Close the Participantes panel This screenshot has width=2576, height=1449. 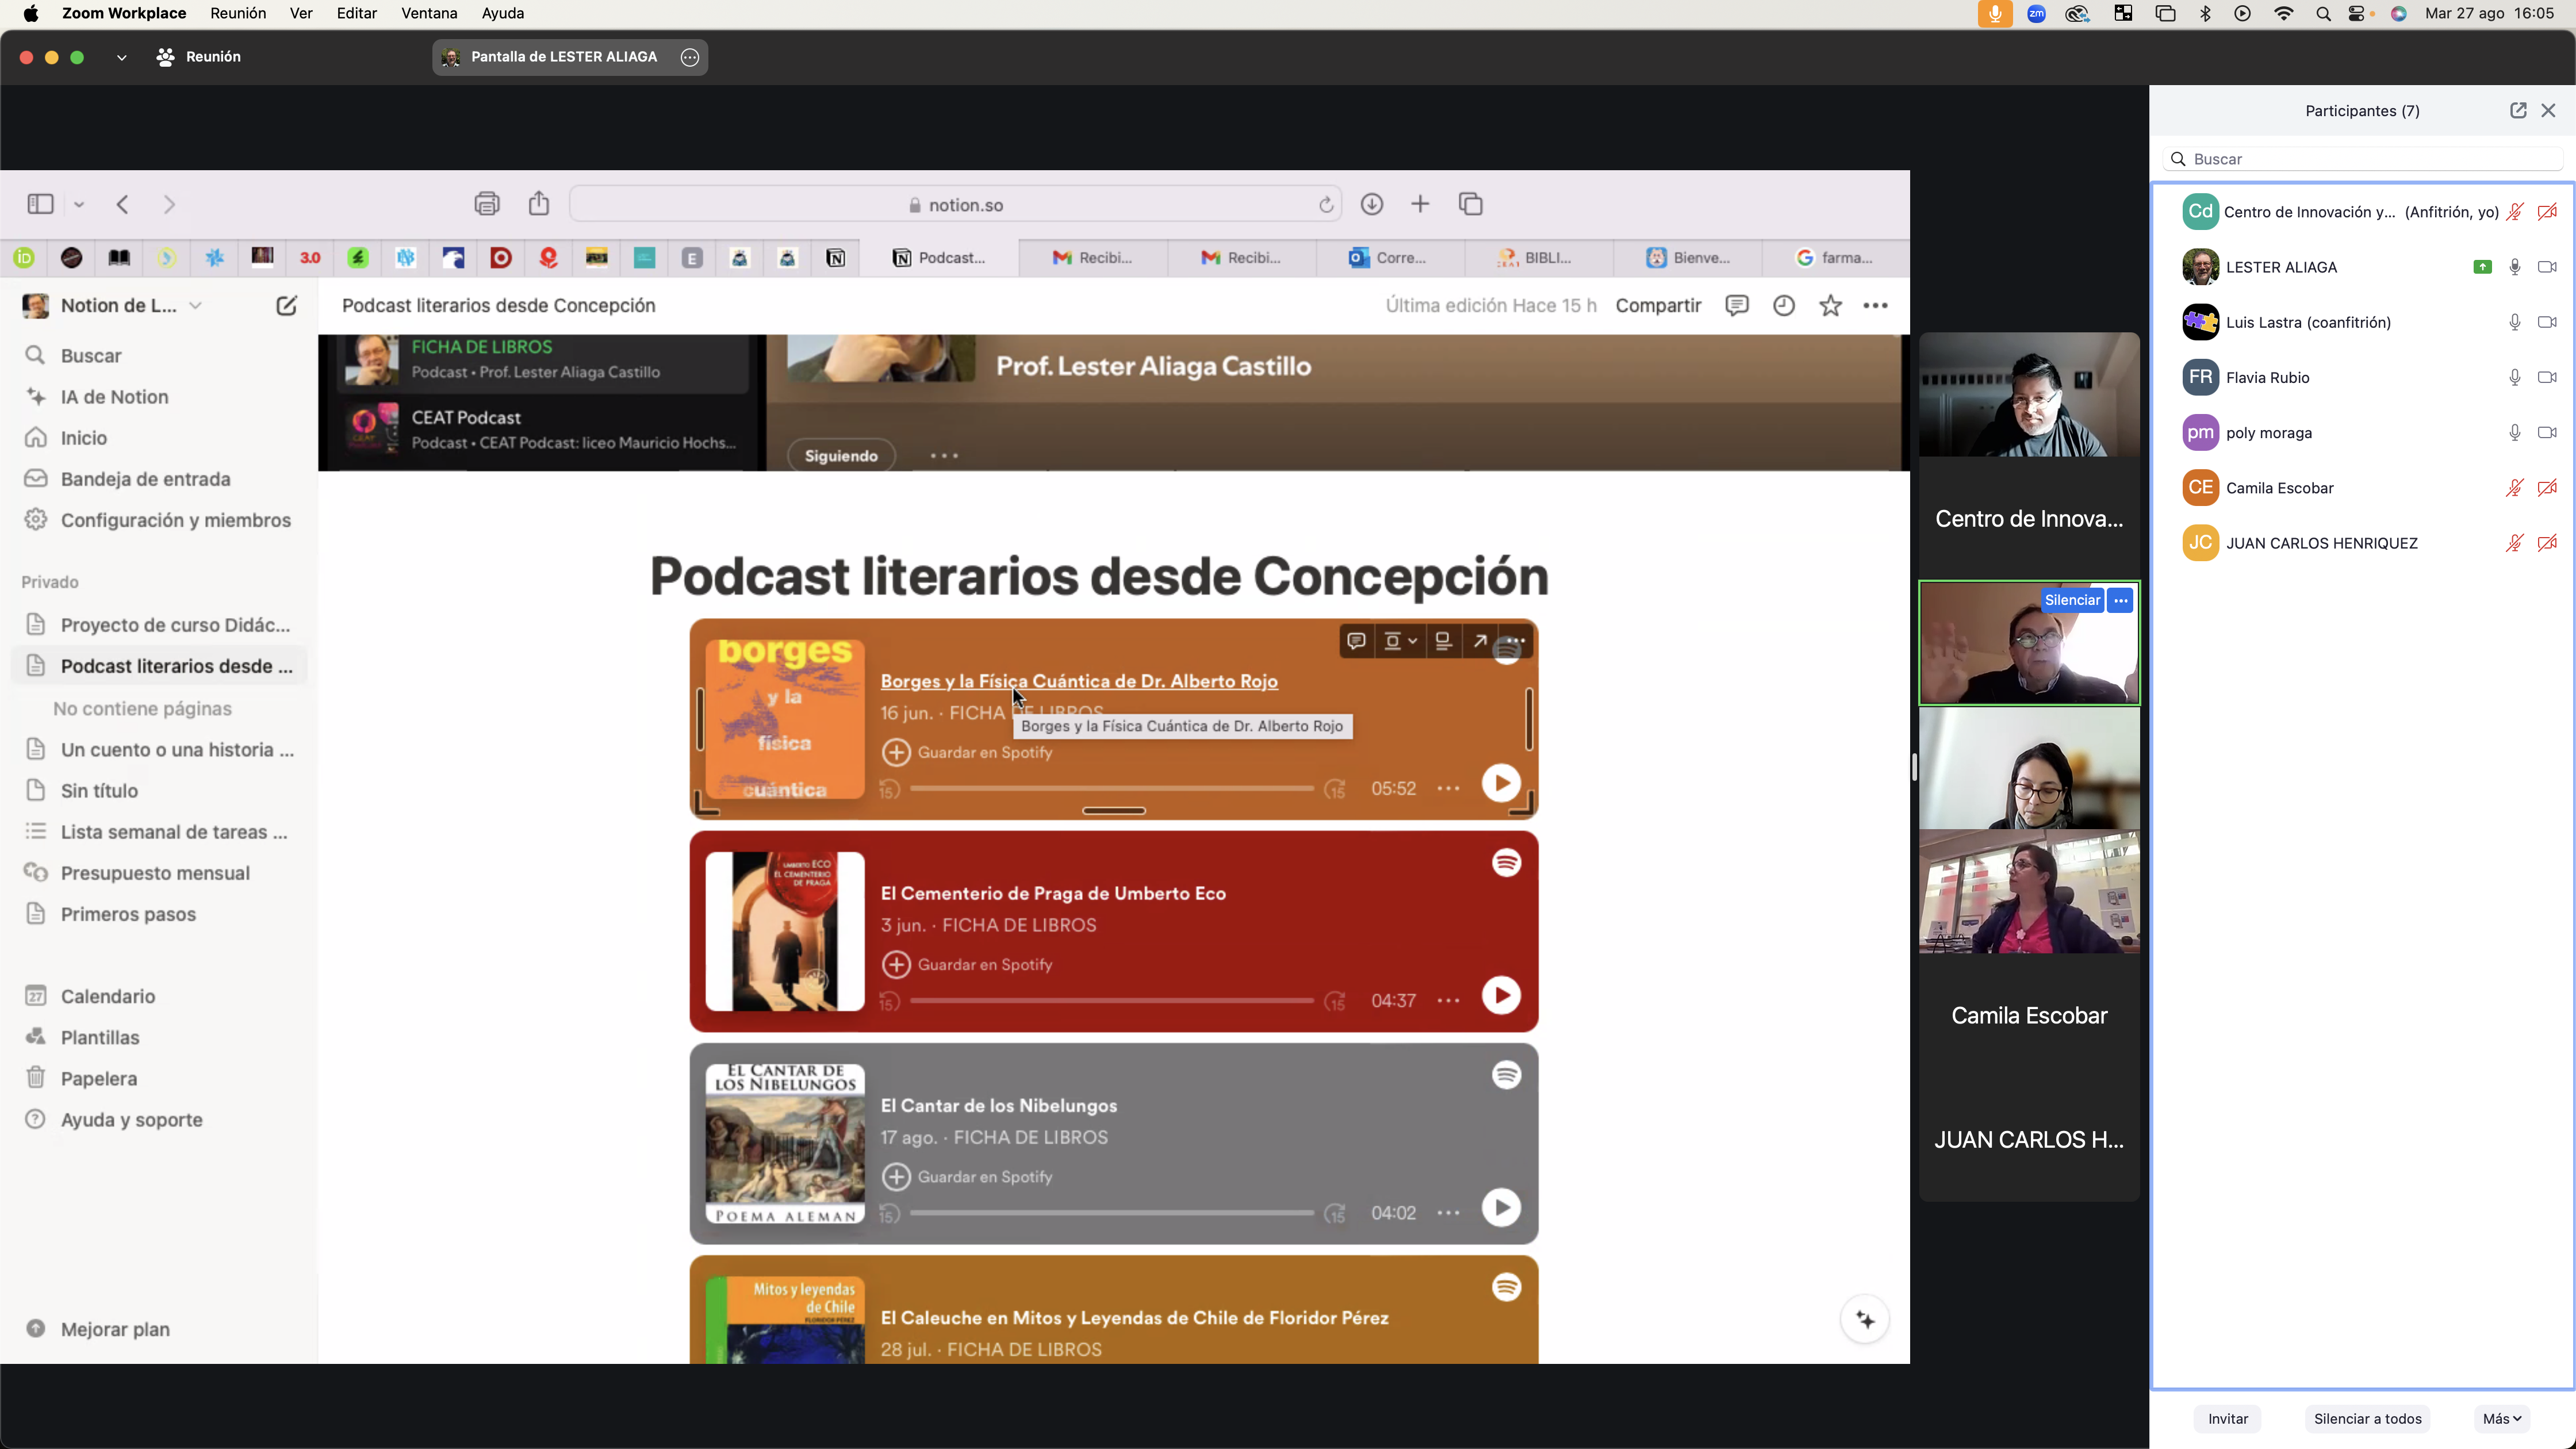(x=2549, y=111)
